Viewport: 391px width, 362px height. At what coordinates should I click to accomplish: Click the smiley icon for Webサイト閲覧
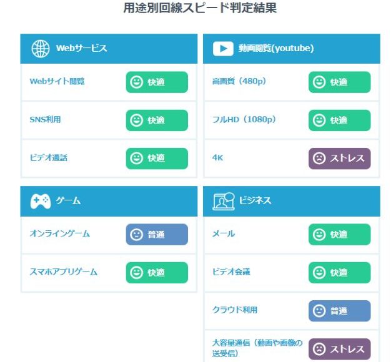(x=137, y=82)
